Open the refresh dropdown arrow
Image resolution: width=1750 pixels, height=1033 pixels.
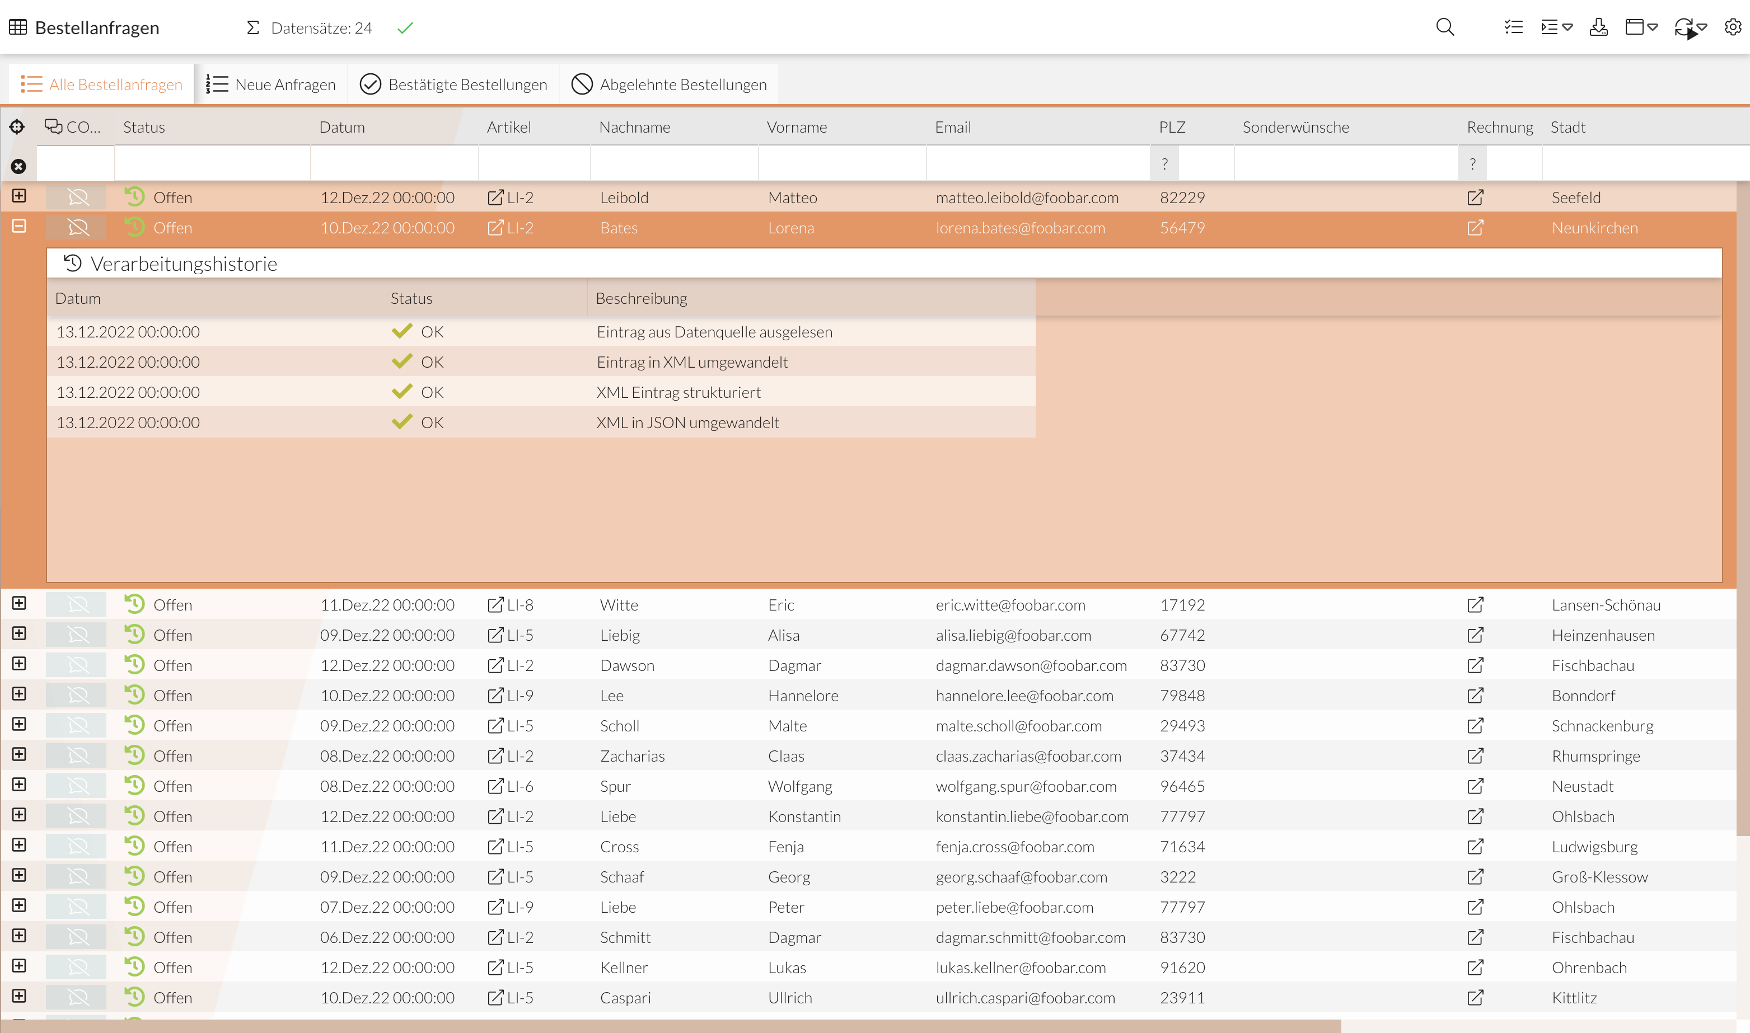tap(1702, 27)
